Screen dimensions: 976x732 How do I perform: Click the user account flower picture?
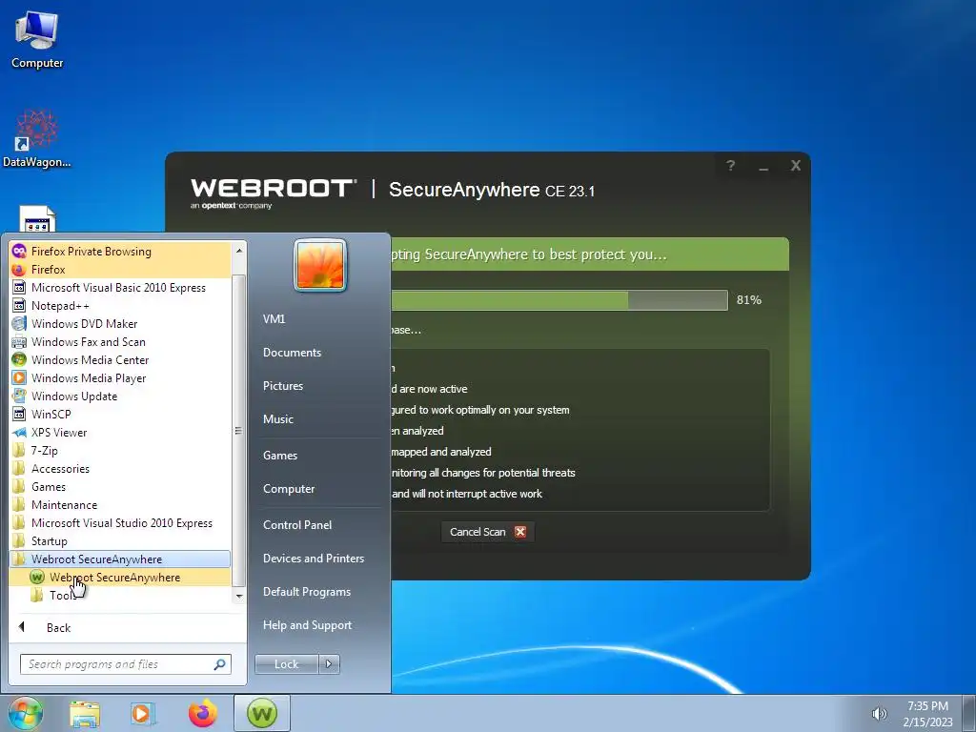click(x=320, y=265)
